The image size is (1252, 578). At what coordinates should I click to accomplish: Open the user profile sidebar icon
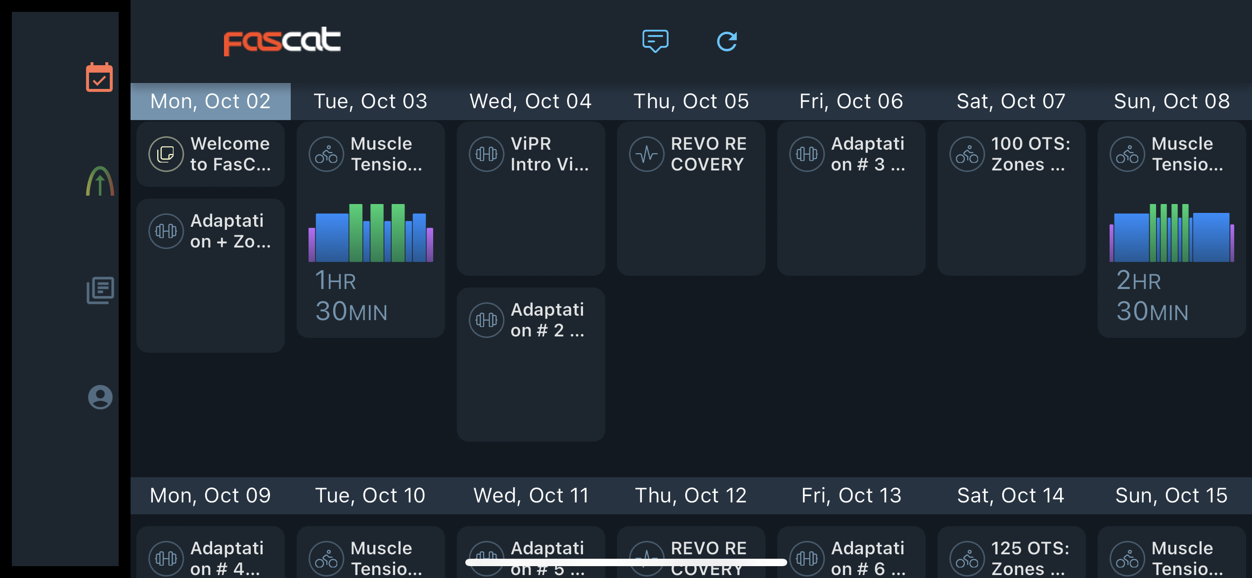point(100,397)
